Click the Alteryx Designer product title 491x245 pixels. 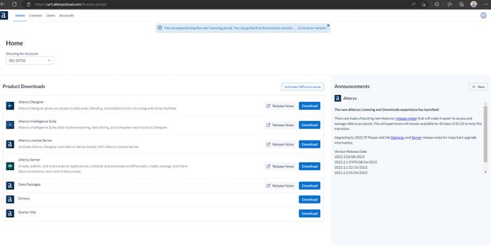click(x=31, y=102)
